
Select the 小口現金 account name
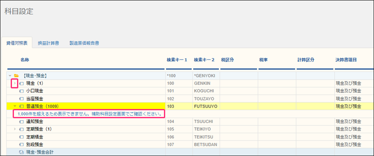click(35, 91)
